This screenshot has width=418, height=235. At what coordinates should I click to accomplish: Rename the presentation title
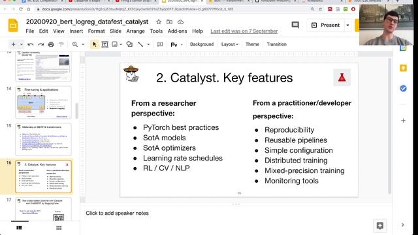click(x=87, y=22)
